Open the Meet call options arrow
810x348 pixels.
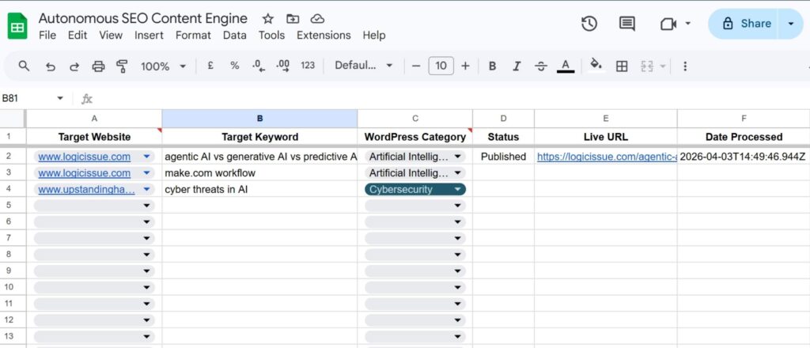[x=687, y=24]
